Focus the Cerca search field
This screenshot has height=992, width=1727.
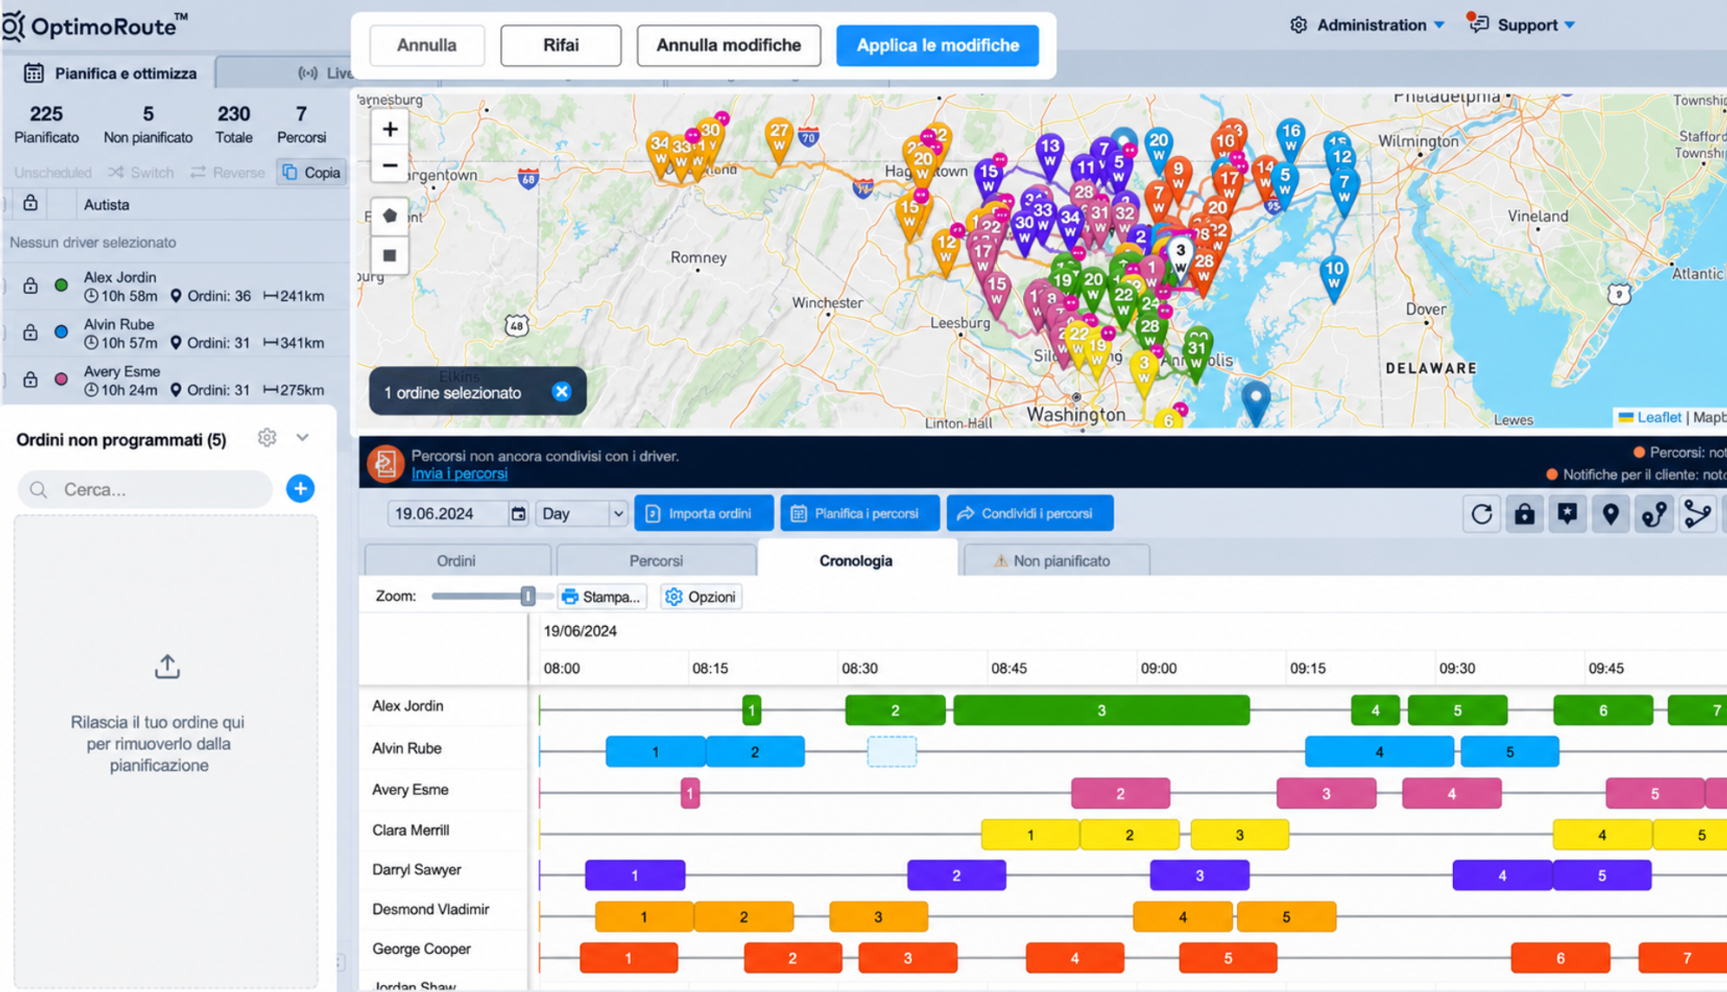tap(146, 489)
